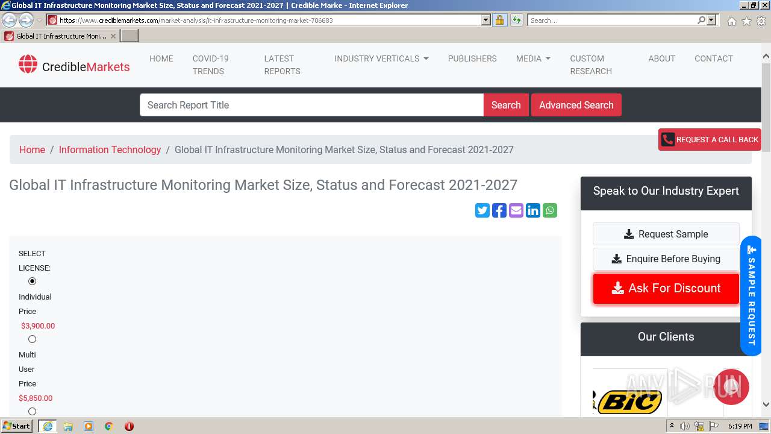Click page scrollbar up arrow
The image size is (771, 434).
click(766, 57)
